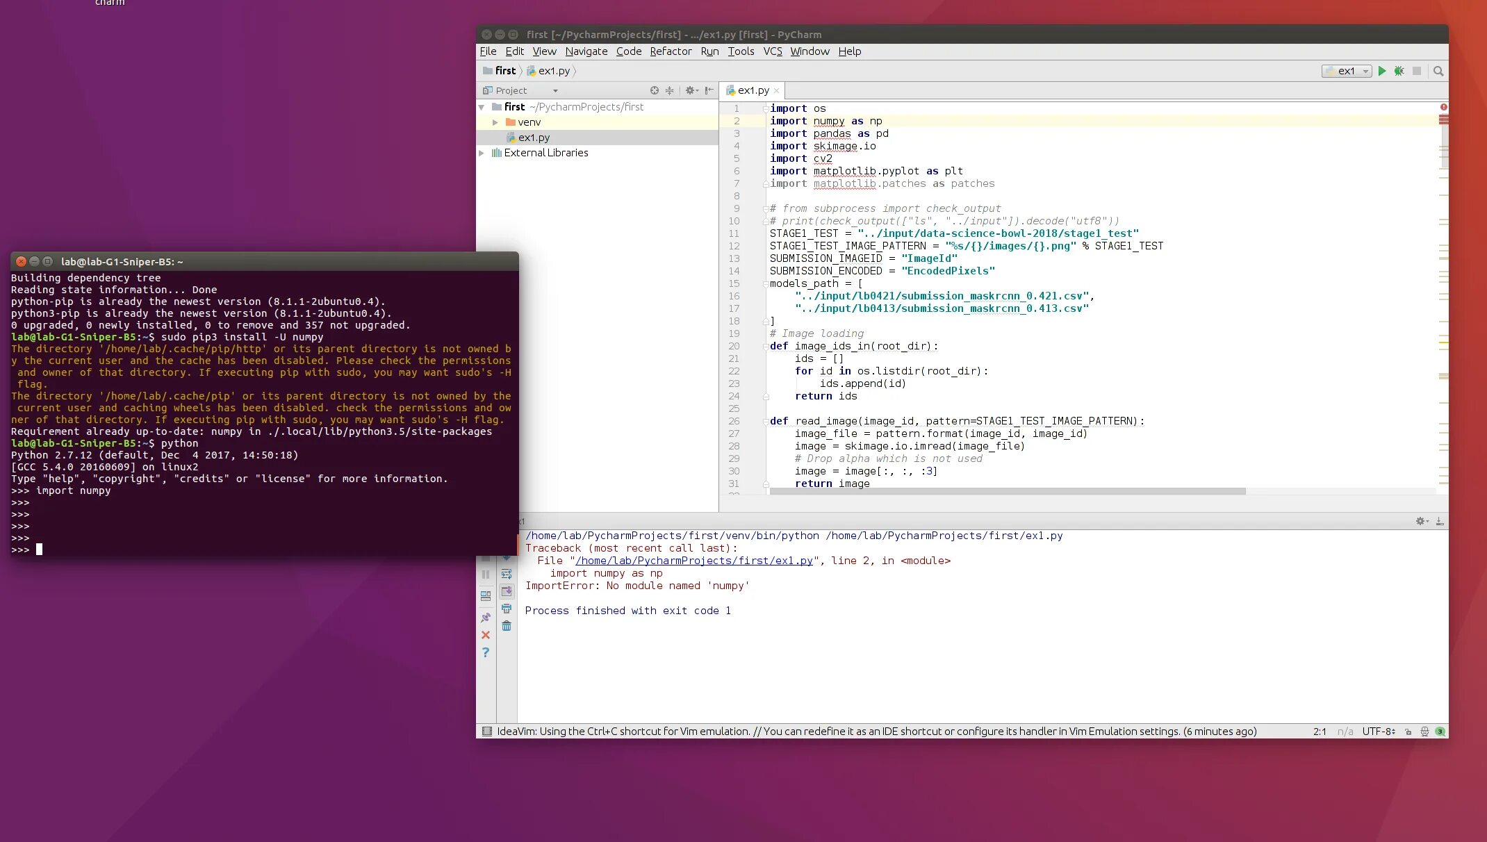Click the print icon in Run console
Viewport: 1487px width, 842px height.
point(507,609)
